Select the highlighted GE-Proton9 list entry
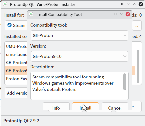 click(x=16, y=71)
